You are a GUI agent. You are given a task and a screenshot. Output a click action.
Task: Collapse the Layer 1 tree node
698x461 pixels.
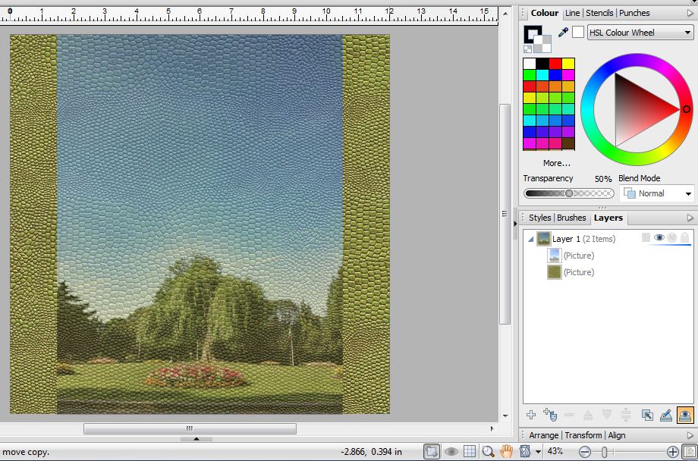click(530, 239)
